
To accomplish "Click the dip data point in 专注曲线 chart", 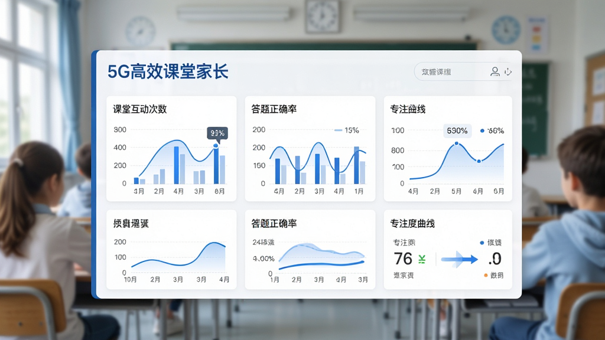I will [x=479, y=161].
